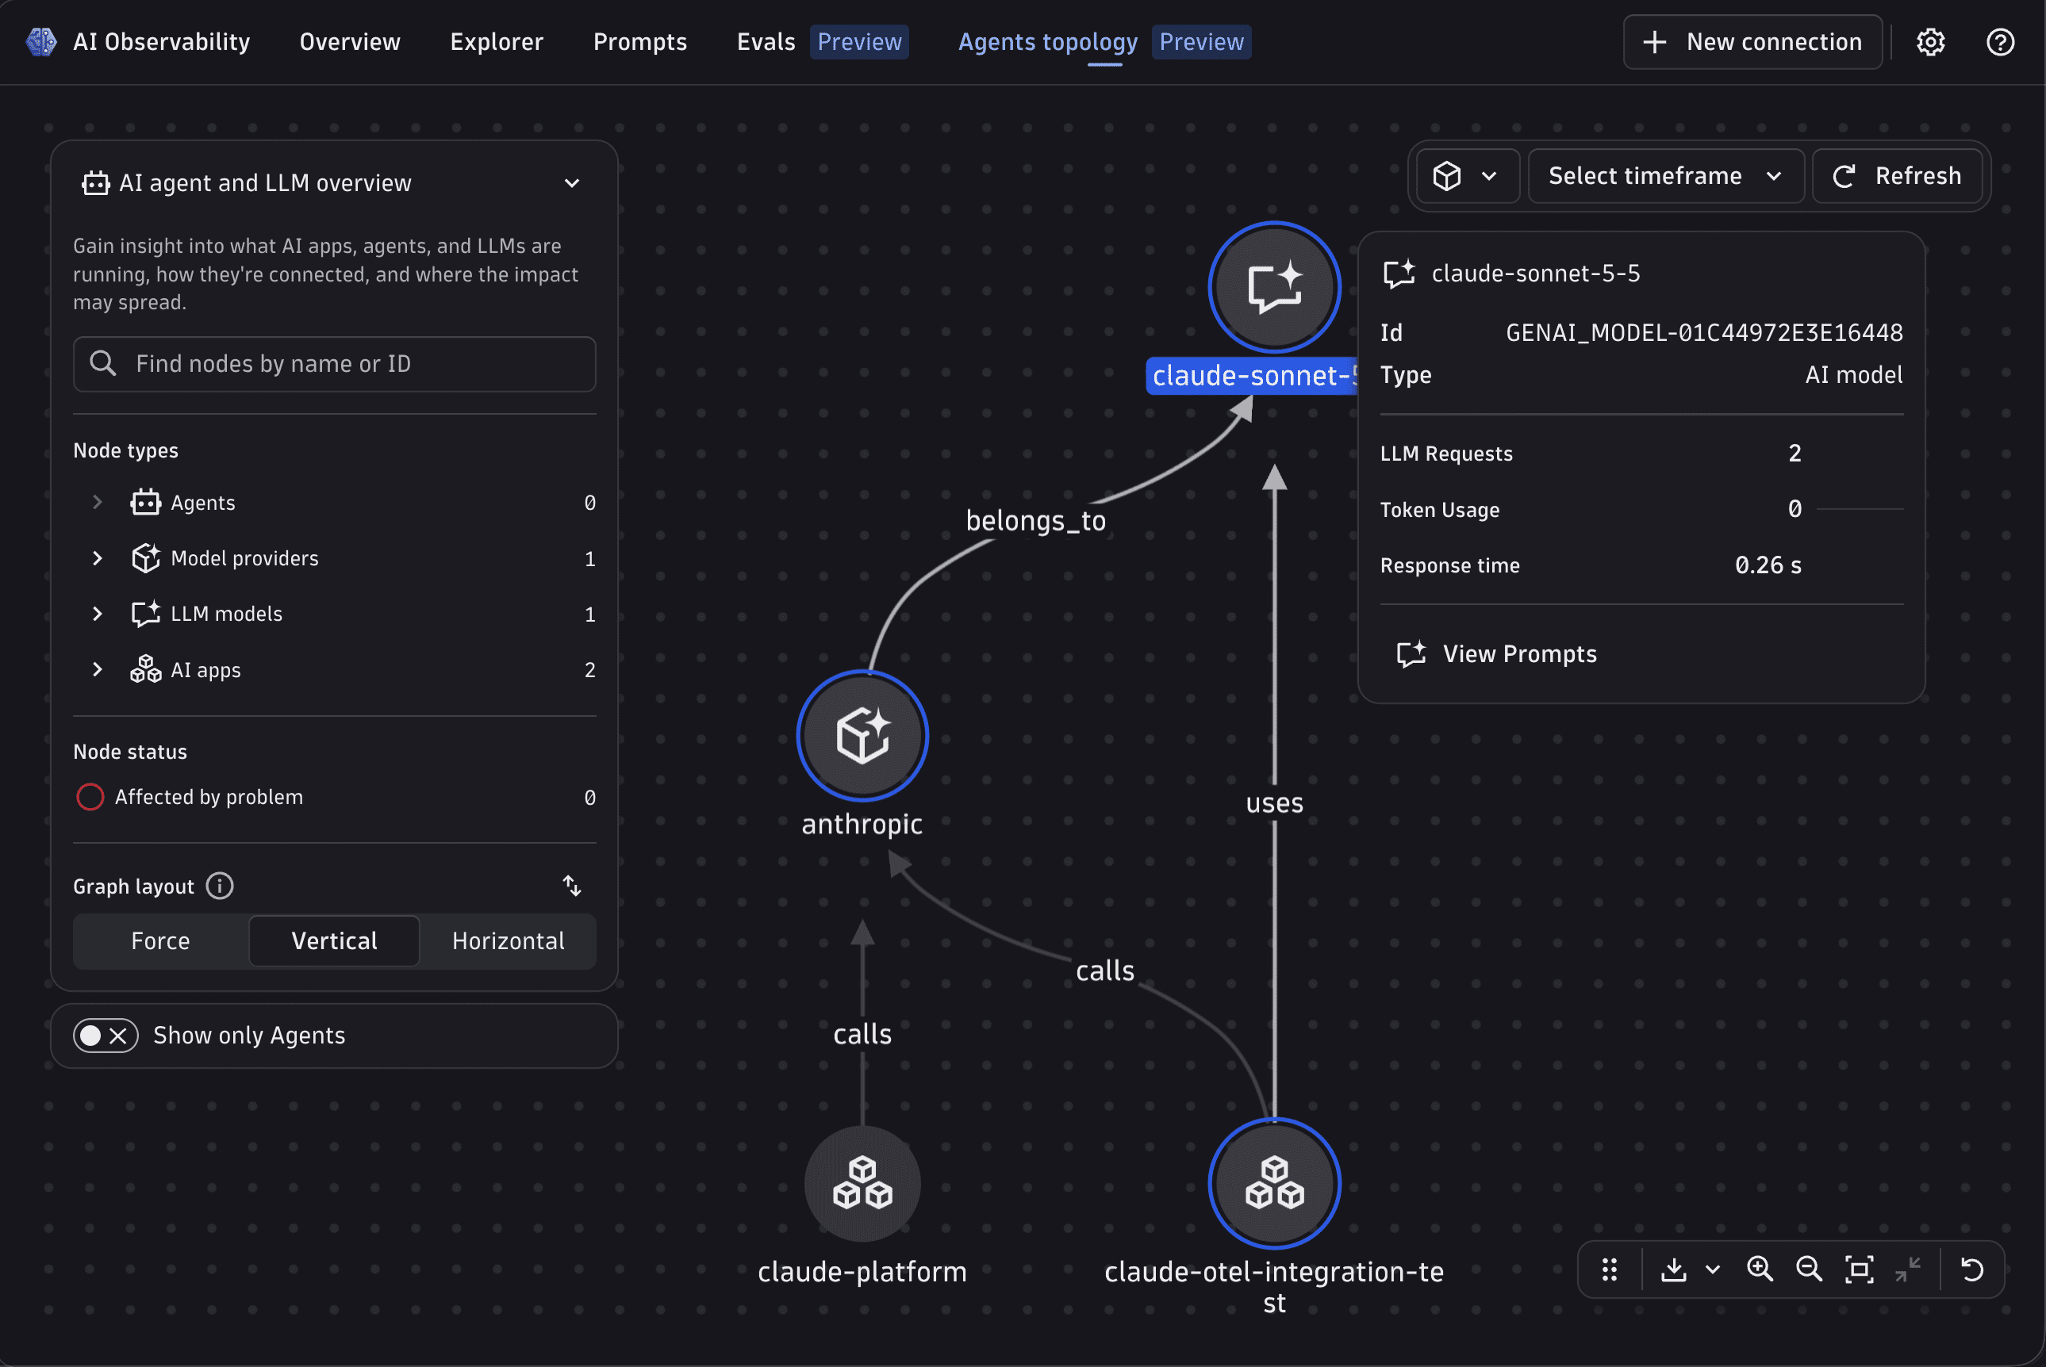Click the belongs_to edge label
This screenshot has width=2046, height=1367.
pos(1036,520)
